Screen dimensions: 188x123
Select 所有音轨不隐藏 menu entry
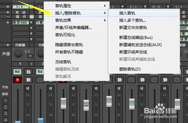[77, 52]
